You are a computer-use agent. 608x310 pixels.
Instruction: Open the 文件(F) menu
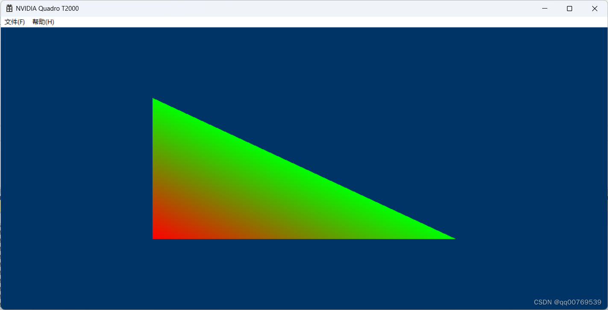(14, 21)
